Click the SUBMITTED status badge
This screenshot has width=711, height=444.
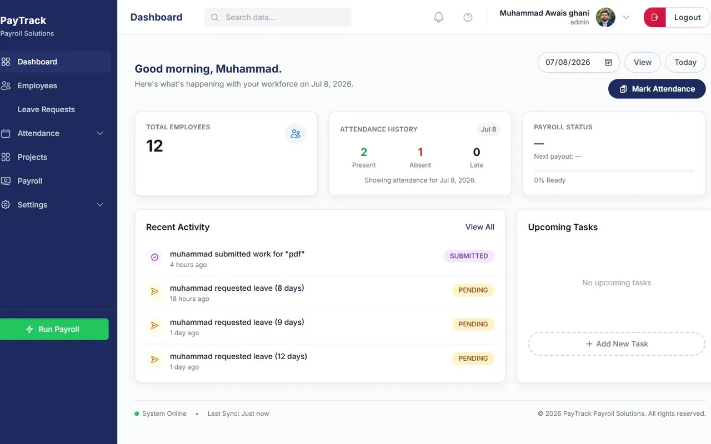pyautogui.click(x=469, y=256)
